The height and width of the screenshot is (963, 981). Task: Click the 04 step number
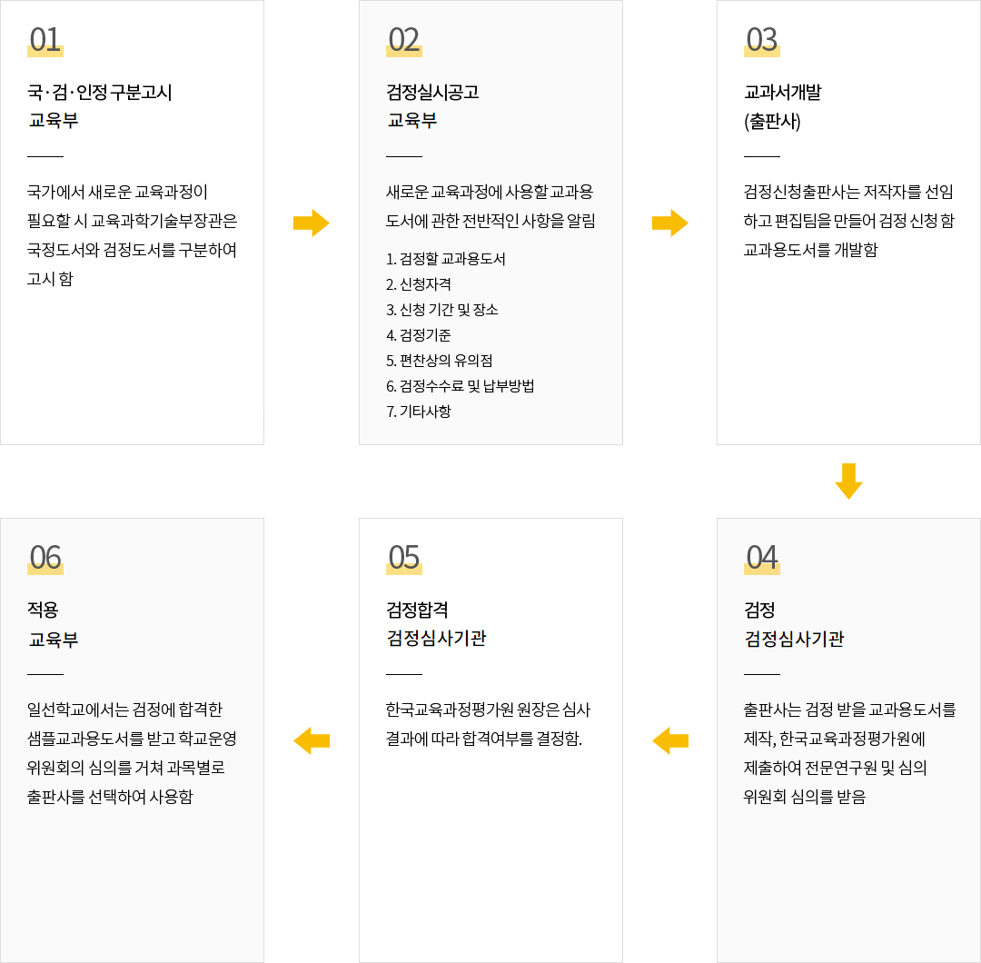pos(761,558)
